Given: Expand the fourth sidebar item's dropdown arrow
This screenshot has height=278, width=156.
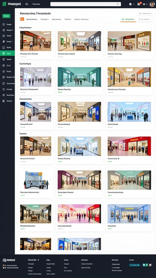Looking at the screenshot, I should pos(12,42).
